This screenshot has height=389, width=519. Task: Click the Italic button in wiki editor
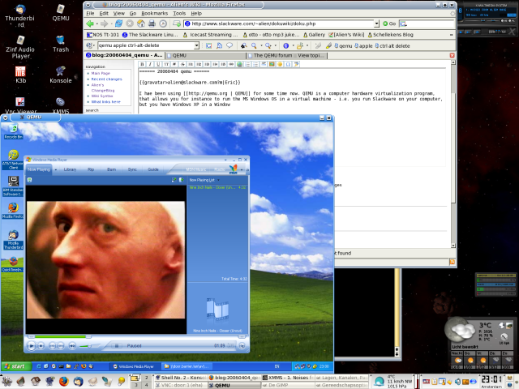(150, 64)
